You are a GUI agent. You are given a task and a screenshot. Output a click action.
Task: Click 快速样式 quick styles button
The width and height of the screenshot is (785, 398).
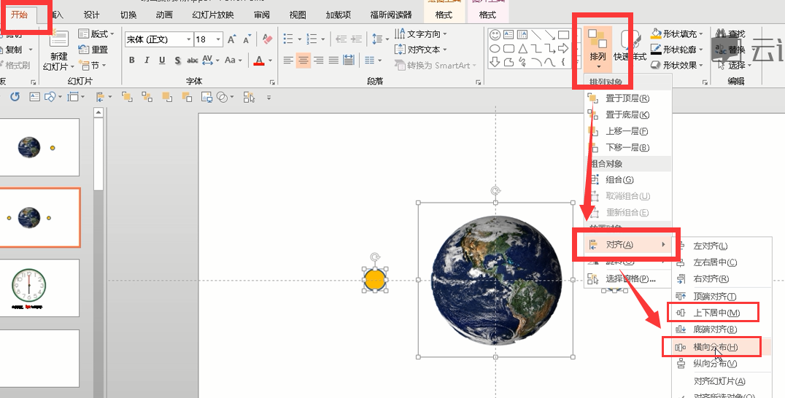[x=630, y=47]
